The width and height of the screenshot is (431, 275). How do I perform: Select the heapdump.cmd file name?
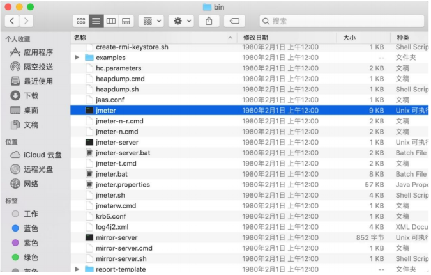(x=120, y=79)
